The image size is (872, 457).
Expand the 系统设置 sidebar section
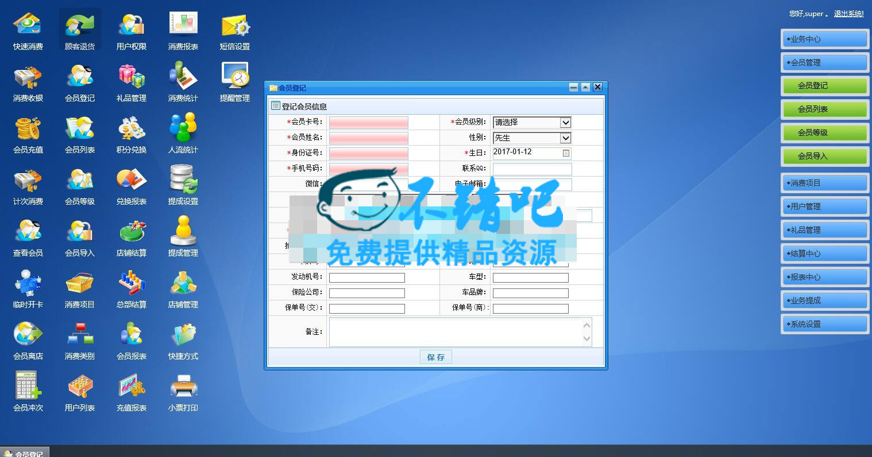825,324
